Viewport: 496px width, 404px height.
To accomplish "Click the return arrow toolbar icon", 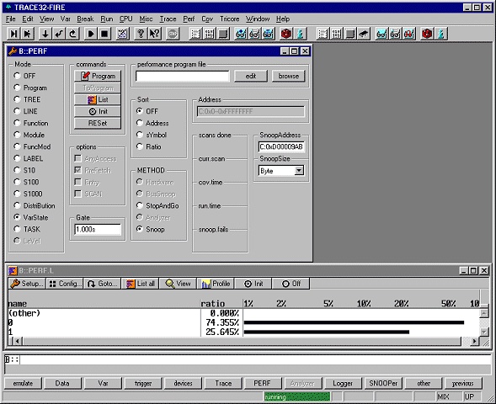I will [x=59, y=34].
